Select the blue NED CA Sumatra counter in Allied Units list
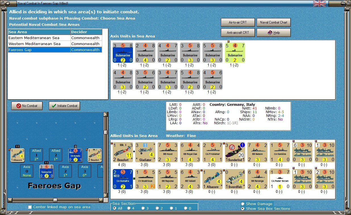The height and width of the screenshot is (215, 351). 123,179
